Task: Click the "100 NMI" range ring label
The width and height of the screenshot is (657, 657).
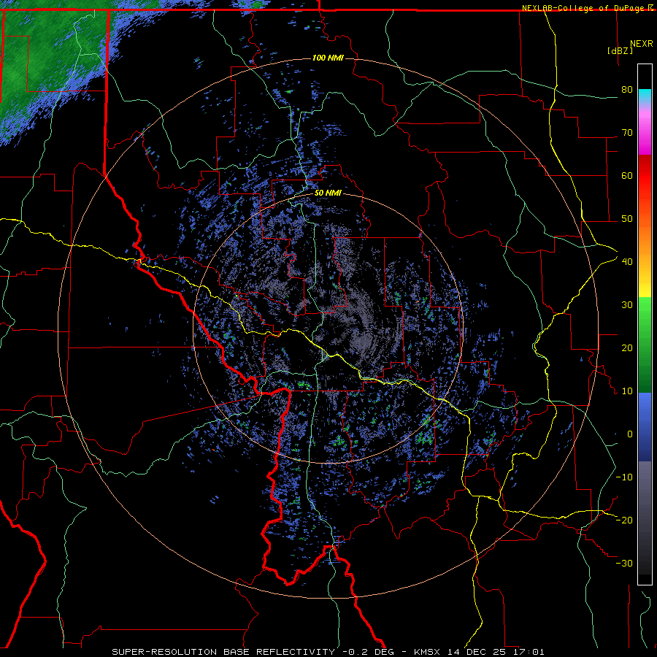Action: [328, 58]
